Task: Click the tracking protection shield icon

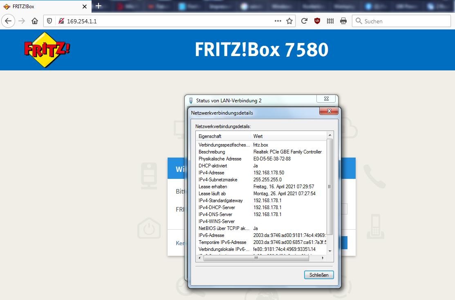Action: (49, 21)
